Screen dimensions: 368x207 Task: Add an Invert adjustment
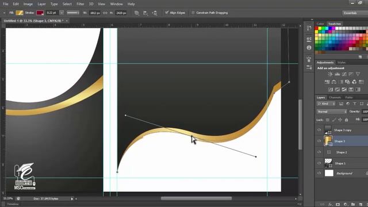[331, 90]
